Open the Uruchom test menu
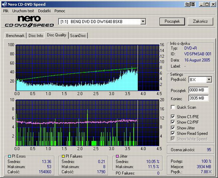 tap(23, 11)
